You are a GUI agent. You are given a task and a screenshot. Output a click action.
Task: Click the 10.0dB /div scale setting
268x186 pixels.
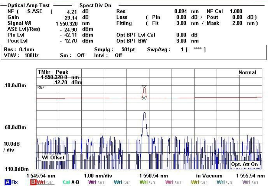12,147
